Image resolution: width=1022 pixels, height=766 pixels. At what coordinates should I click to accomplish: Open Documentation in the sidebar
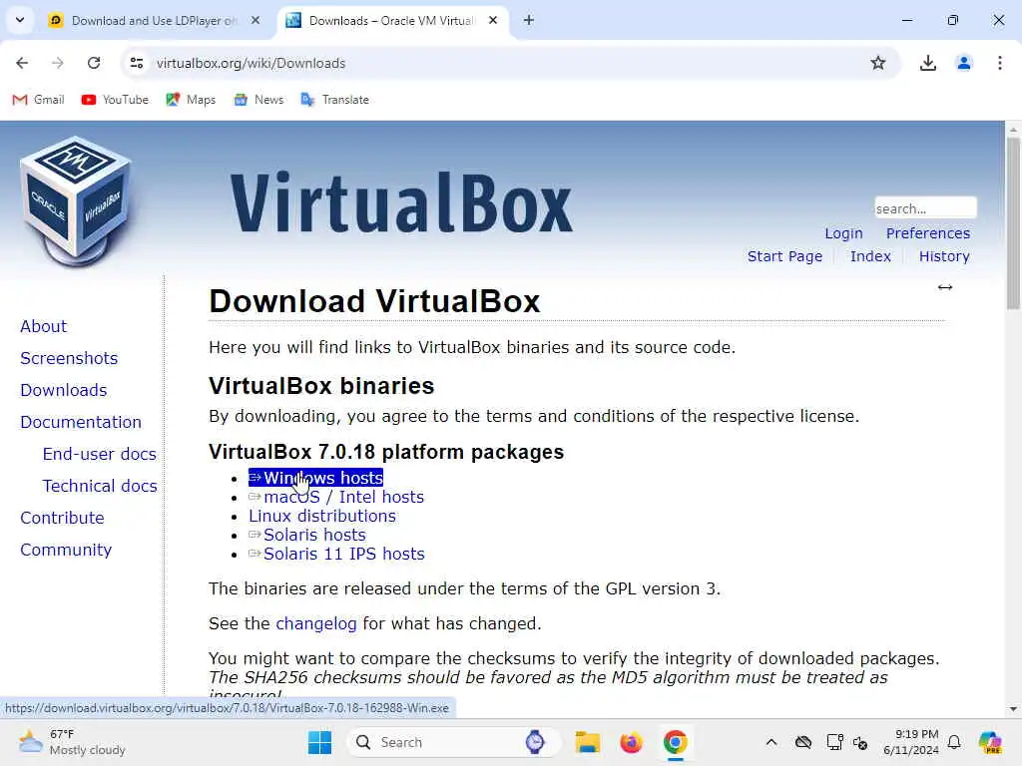point(81,422)
